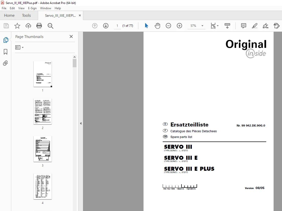The width and height of the screenshot is (282, 211).
Task: Close the Servo document tab
Action: point(80,15)
